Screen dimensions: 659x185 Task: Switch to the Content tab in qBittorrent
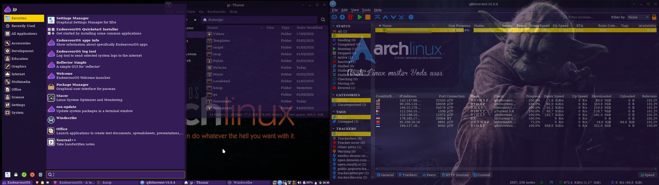click(x=482, y=175)
